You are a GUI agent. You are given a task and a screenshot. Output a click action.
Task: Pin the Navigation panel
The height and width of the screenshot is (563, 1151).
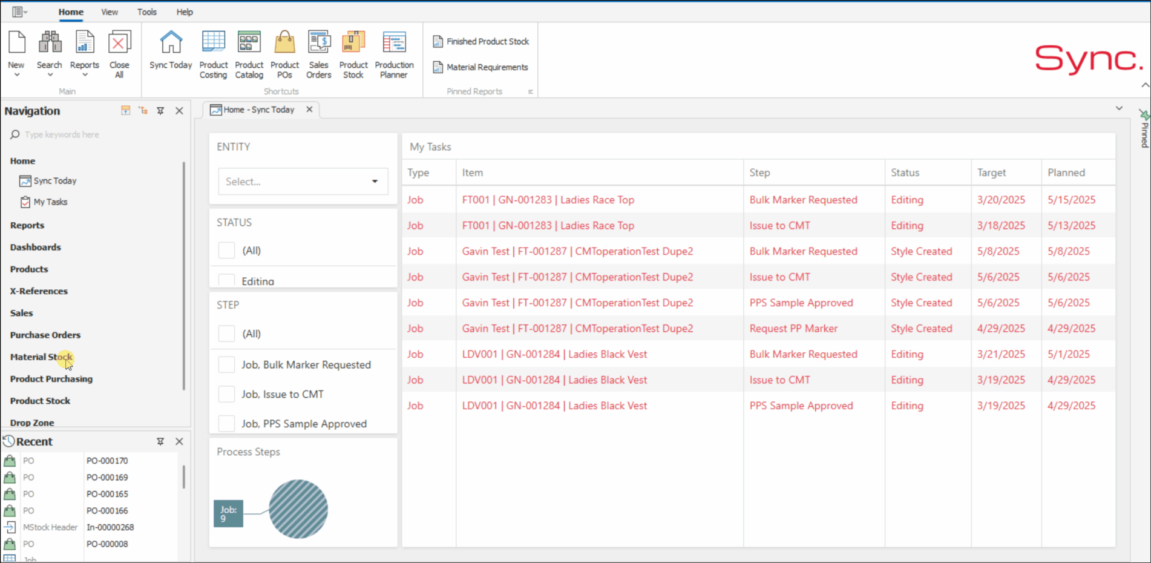(x=160, y=111)
